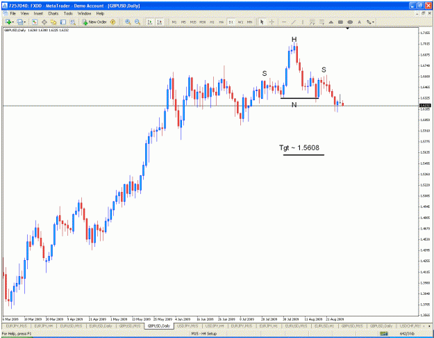Select the equidistant channel tool

312,22
